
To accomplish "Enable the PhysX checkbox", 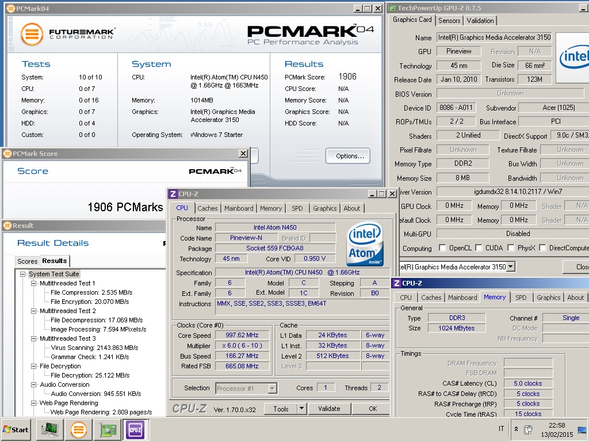I will click(511, 247).
